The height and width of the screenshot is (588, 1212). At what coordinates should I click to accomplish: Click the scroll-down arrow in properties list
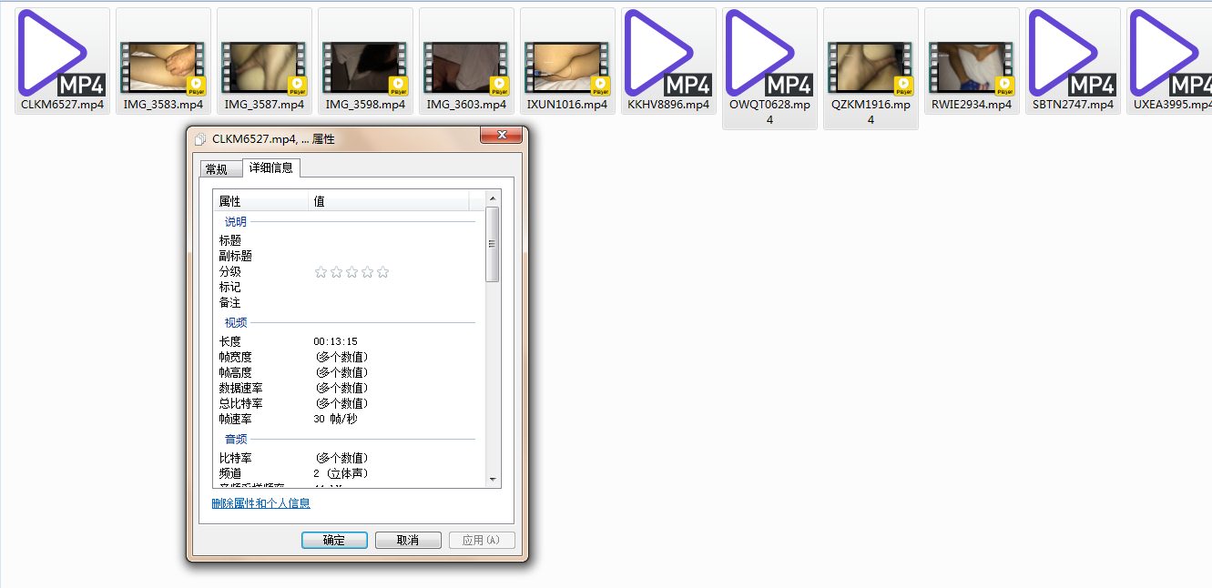click(x=493, y=480)
